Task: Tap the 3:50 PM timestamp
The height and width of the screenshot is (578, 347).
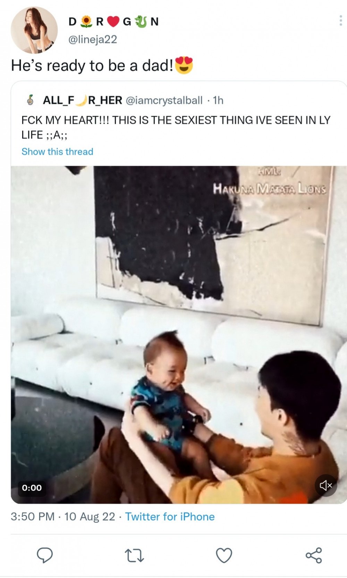Action: (33, 516)
